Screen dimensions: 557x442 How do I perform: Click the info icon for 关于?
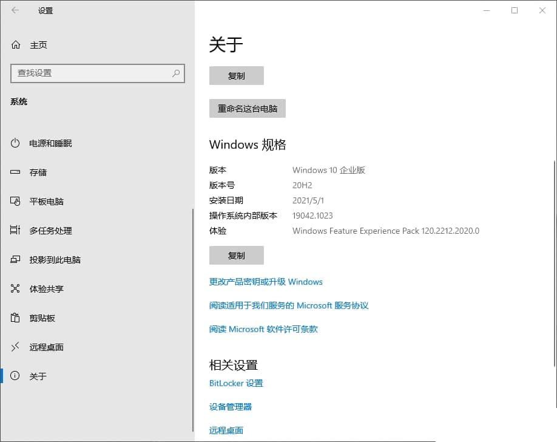(x=15, y=375)
